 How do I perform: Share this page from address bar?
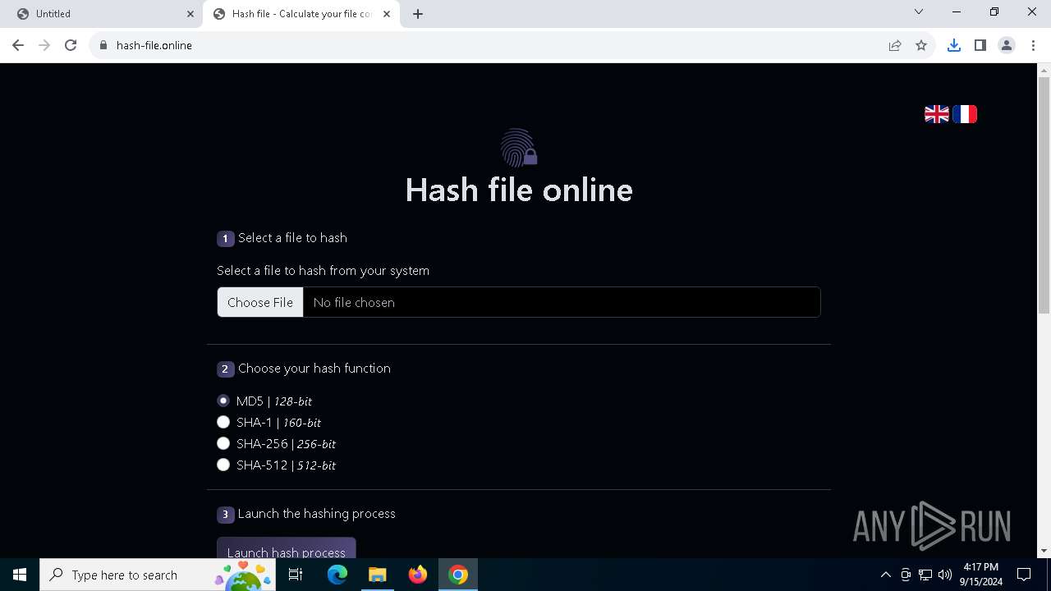pyautogui.click(x=895, y=45)
